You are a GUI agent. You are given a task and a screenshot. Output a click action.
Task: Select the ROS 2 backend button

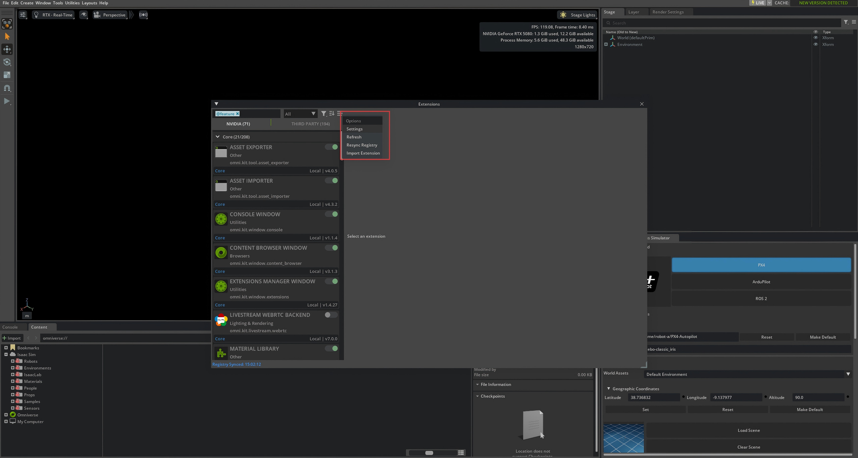point(761,298)
